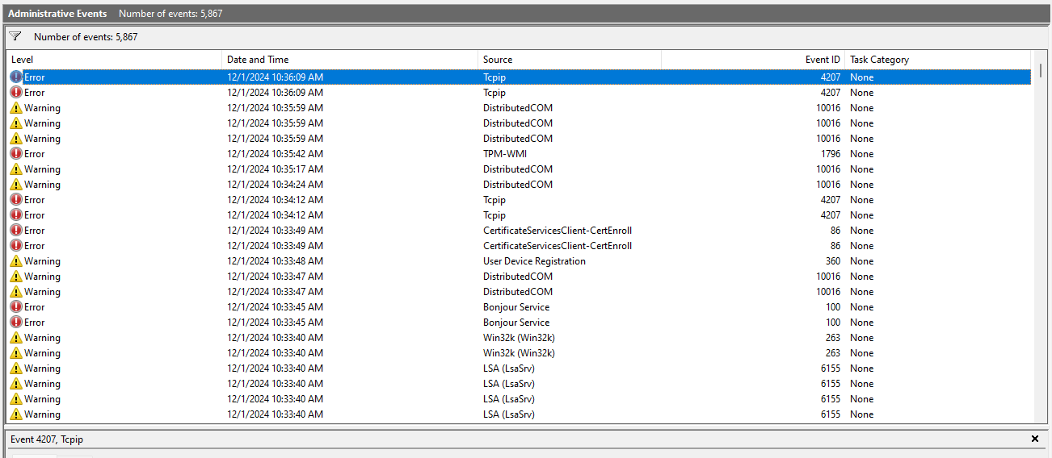
Task: Sort by the Date and Time column header
Action: pos(350,60)
